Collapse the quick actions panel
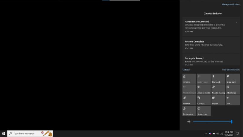The image size is (243, 137). (186, 70)
